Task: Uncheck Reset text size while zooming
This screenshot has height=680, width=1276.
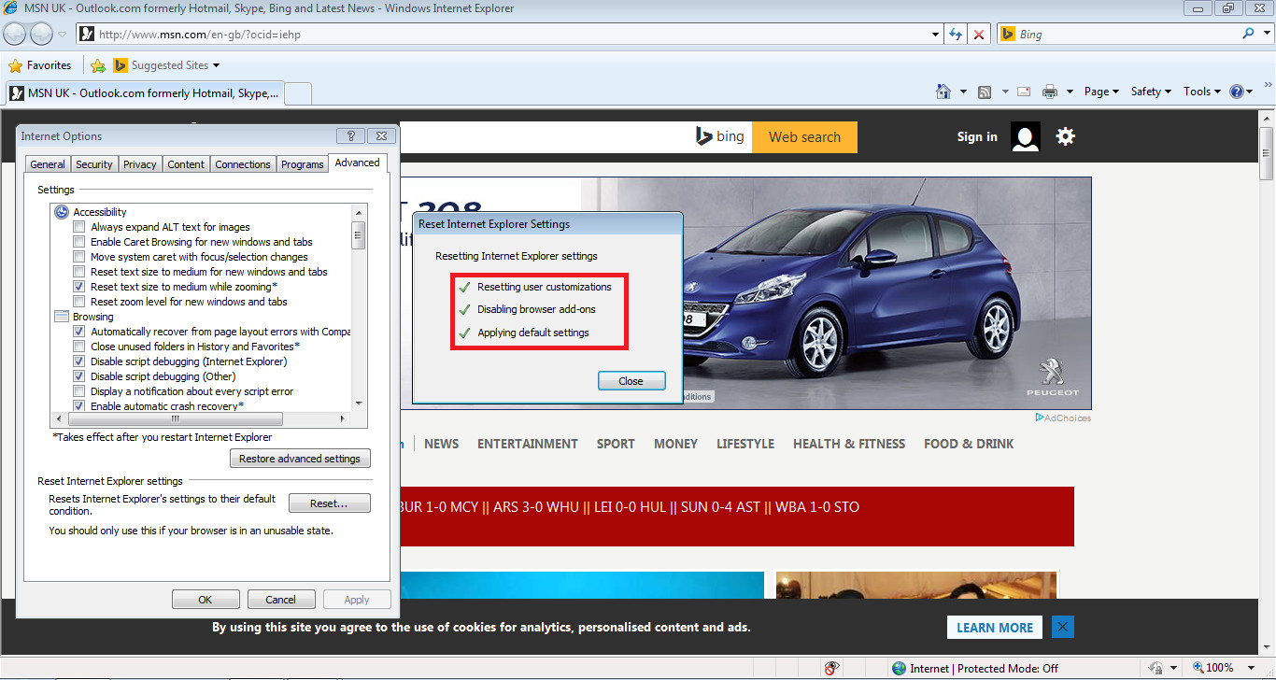Action: (x=79, y=287)
